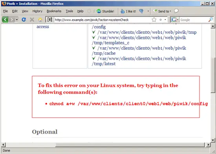Click the grayed Forward arrow button

click(x=12, y=20)
